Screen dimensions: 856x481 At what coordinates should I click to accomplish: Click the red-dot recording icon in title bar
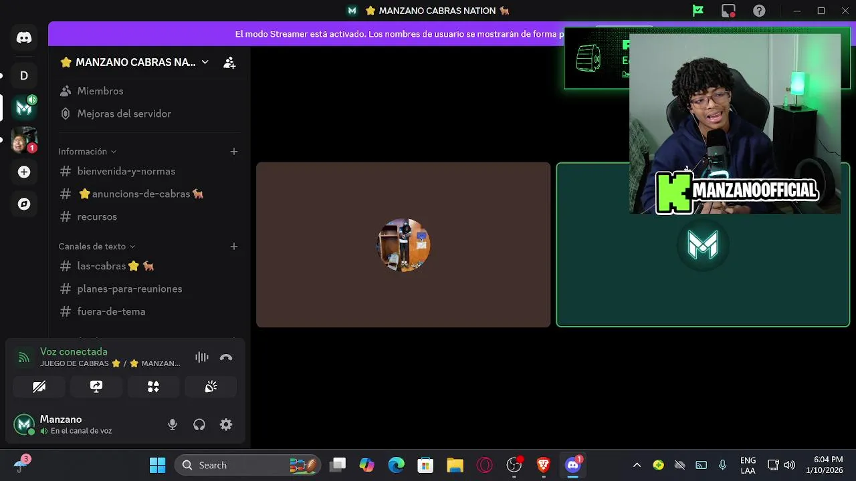click(728, 11)
